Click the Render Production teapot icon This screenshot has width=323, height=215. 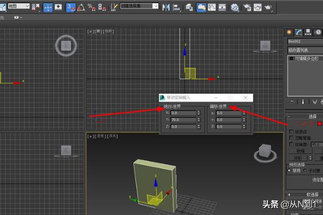[x=268, y=8]
